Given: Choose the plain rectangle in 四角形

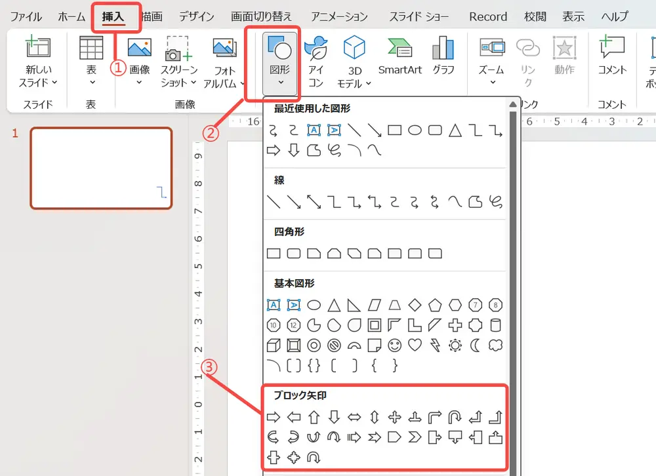Looking at the screenshot, I should [x=273, y=254].
